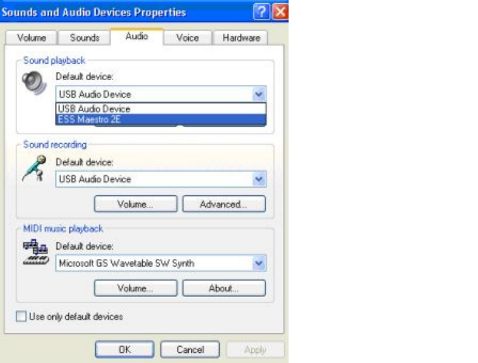Go to the Hardware tab
478x363 pixels.
click(241, 38)
